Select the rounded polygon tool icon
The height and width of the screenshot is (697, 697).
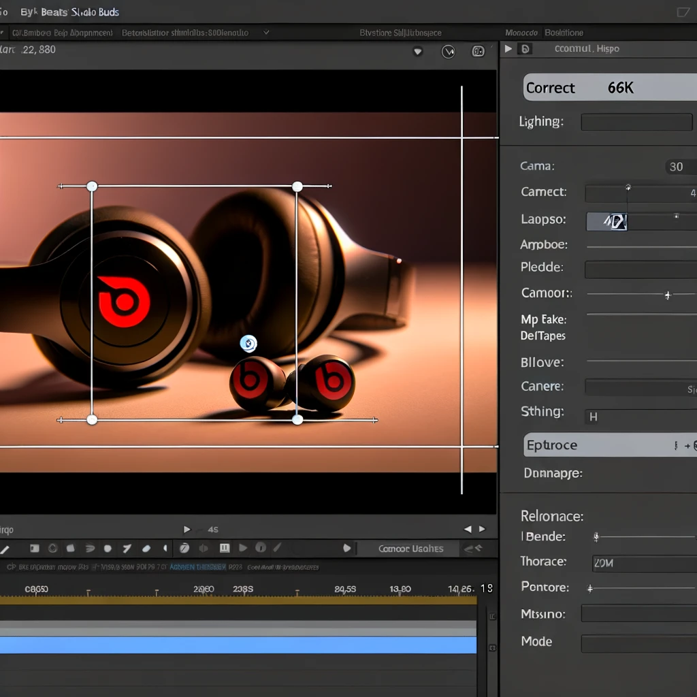coord(70,548)
